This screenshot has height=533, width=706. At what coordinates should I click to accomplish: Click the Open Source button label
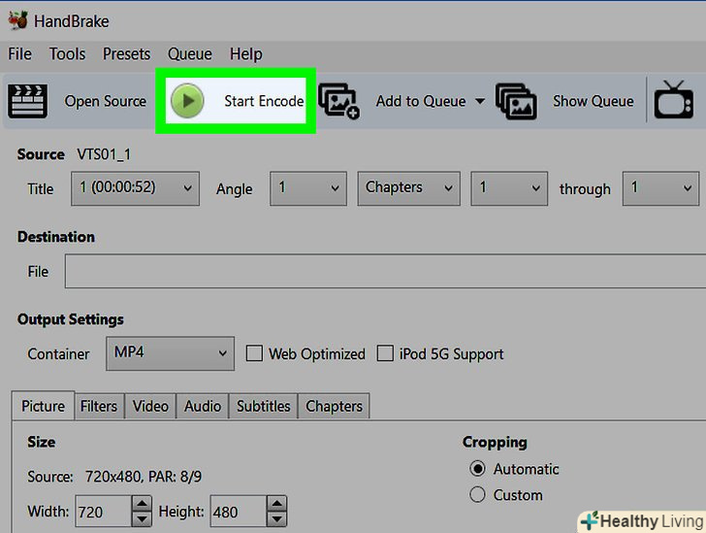pos(106,101)
